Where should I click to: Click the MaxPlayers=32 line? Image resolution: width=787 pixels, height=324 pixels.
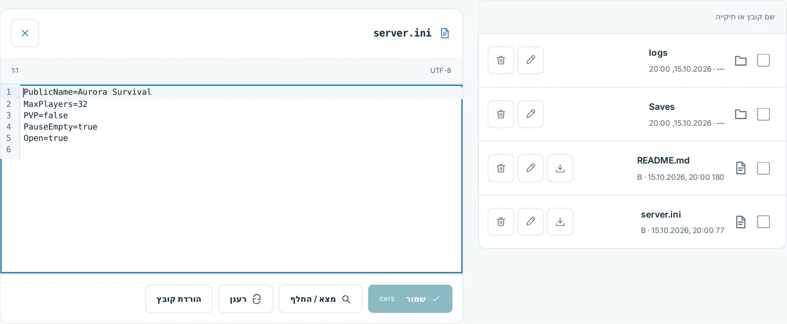(x=55, y=104)
